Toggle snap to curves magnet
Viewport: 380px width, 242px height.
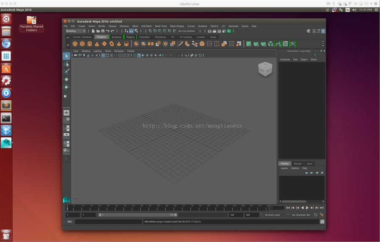point(155,31)
